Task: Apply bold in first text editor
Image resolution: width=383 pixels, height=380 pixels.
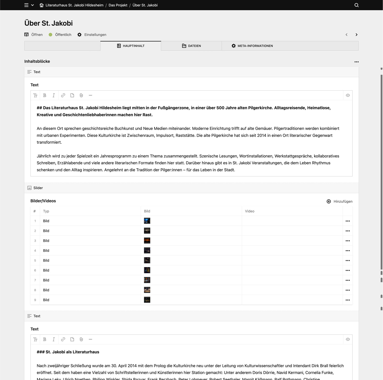Action: point(45,95)
